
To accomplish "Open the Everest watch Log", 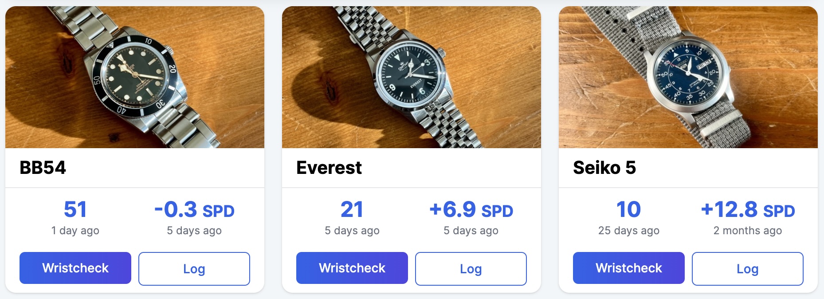I will pos(471,268).
